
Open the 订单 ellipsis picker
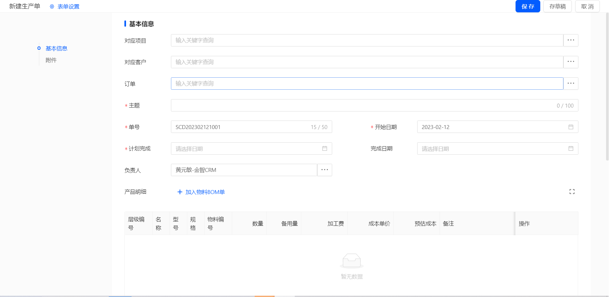[x=571, y=84]
